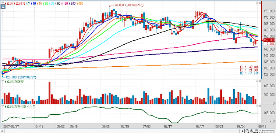The width and height of the screenshot is (276, 133).
Task: Select the 15-day moving average legend
Action: coord(39,4)
